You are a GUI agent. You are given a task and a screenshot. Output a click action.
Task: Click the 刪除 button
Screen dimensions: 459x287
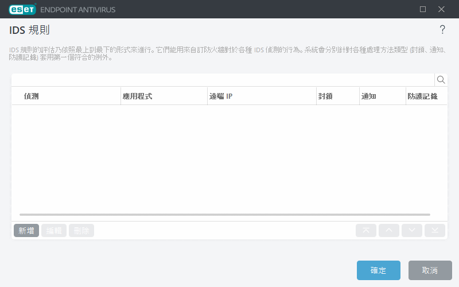81,231
